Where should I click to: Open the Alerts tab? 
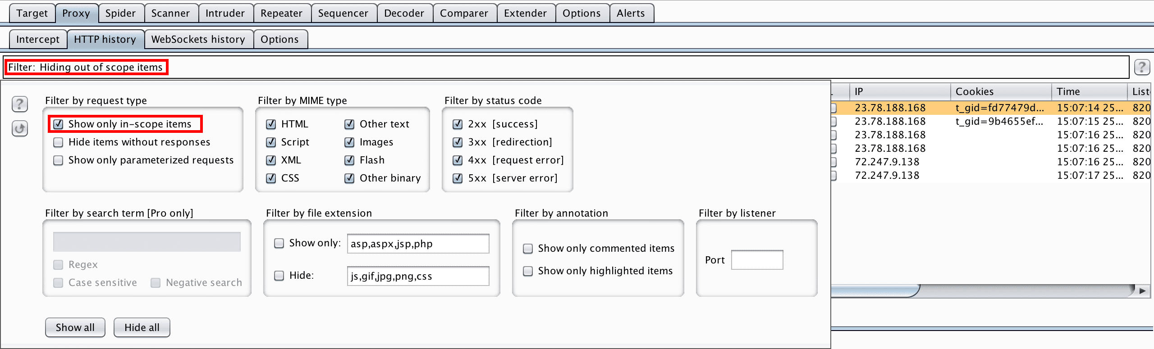(x=631, y=13)
